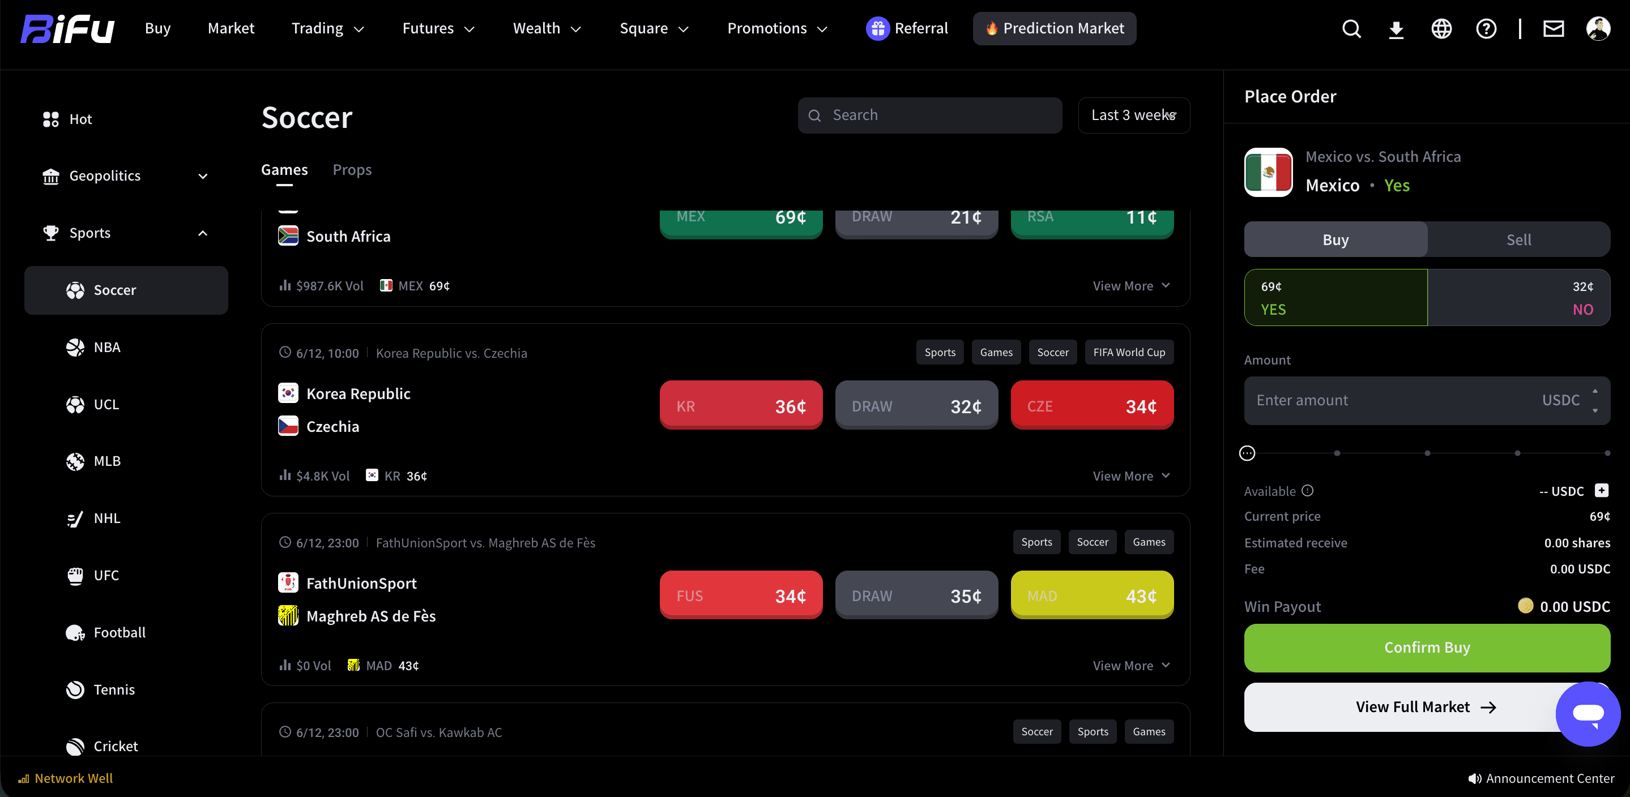Click the add funds plus icon
This screenshot has height=797, width=1630.
tap(1601, 491)
